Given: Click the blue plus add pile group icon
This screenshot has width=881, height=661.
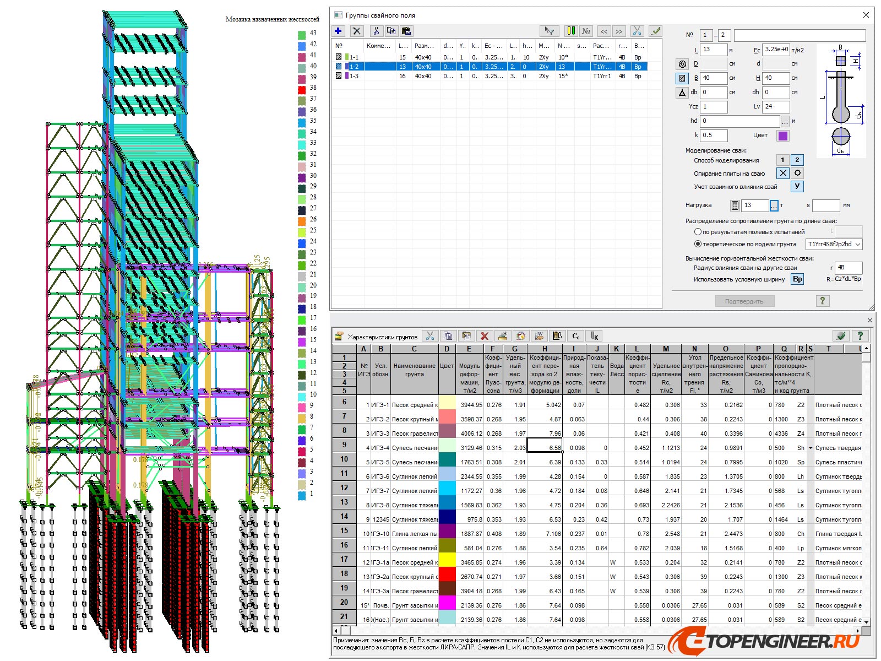Looking at the screenshot, I should 338,31.
